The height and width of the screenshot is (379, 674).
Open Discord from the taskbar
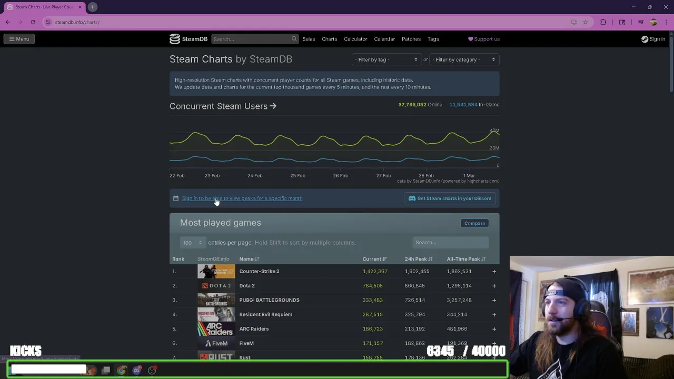pos(137,370)
